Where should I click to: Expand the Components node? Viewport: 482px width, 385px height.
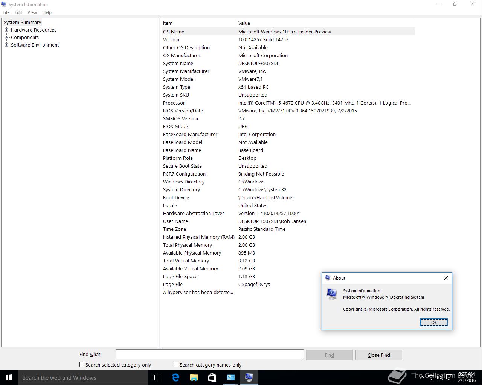tap(6, 37)
